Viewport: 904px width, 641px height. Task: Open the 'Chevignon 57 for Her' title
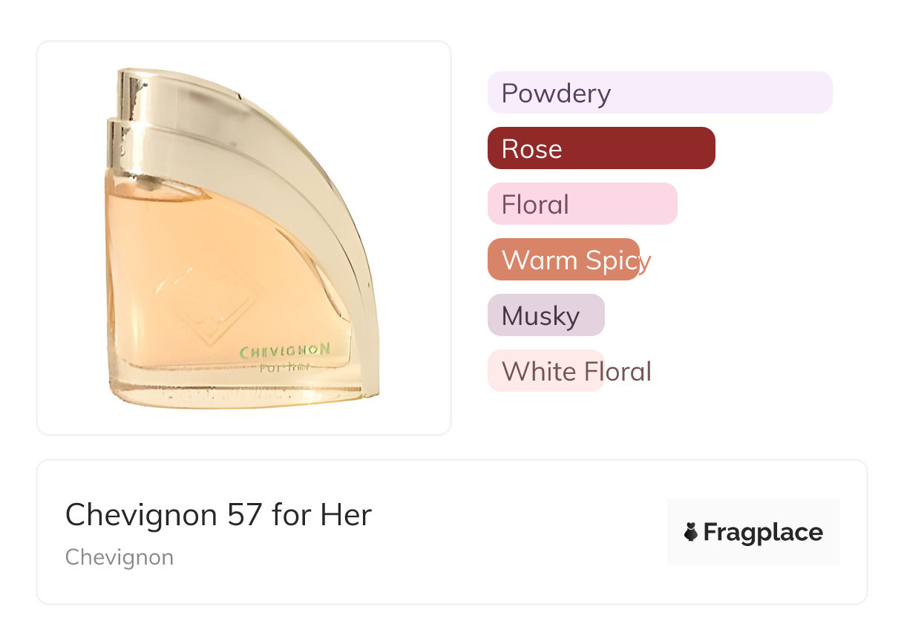218,514
